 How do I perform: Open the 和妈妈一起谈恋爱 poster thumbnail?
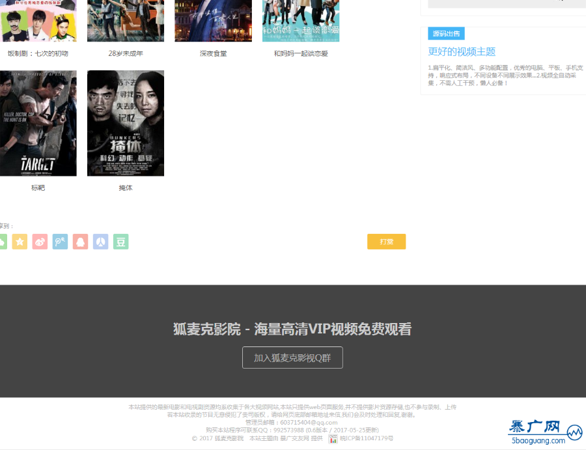click(x=301, y=21)
